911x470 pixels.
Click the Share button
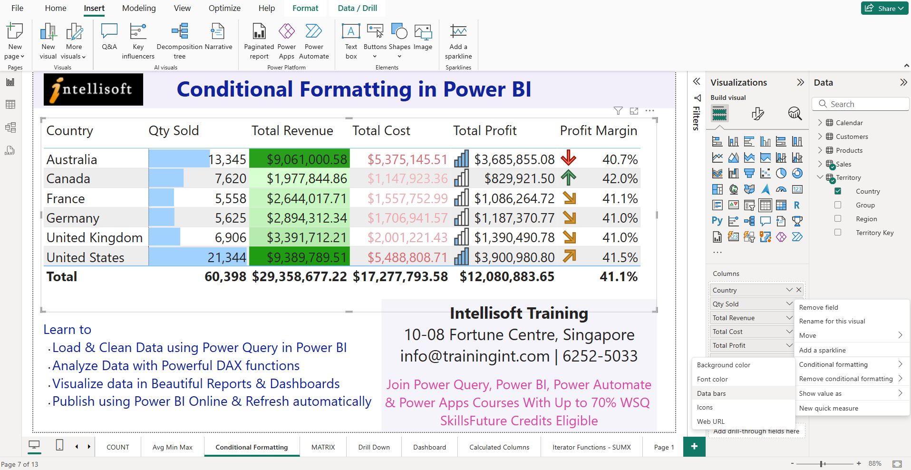pos(885,8)
